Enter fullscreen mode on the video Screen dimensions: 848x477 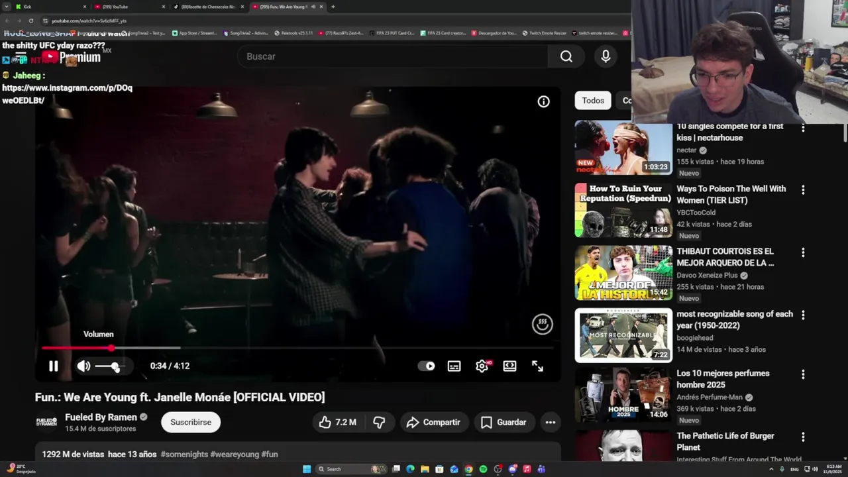[537, 366]
